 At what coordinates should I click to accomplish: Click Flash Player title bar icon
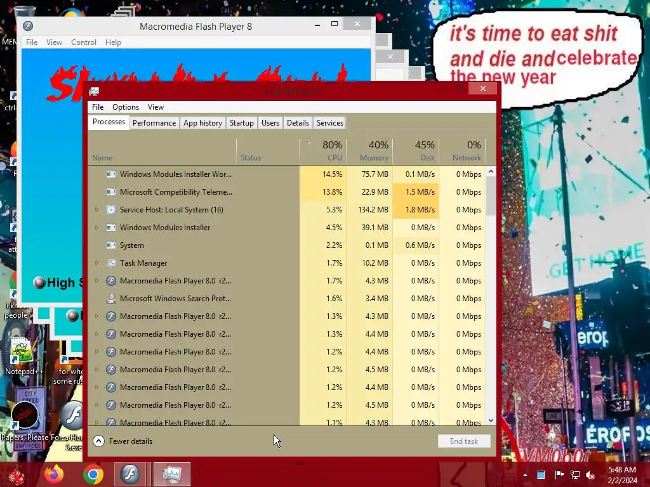pyautogui.click(x=28, y=26)
